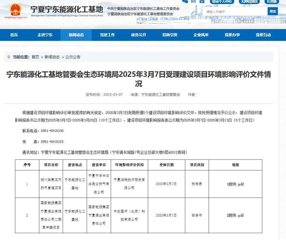The width and height of the screenshot is (286, 240).
Task: Open the 新闻动态 navigation menu item
Action: (76, 35)
